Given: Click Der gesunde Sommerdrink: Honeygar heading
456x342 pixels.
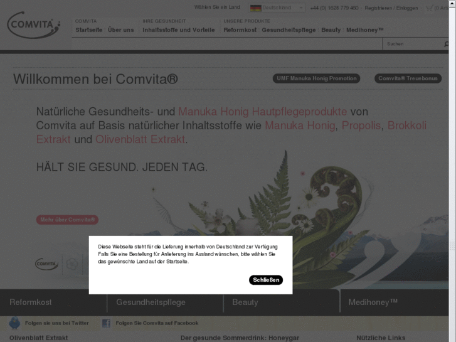Looking at the screenshot, I should coord(240,338).
